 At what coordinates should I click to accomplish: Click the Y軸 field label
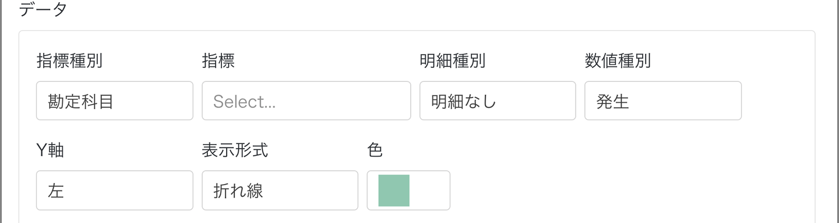[x=50, y=150]
